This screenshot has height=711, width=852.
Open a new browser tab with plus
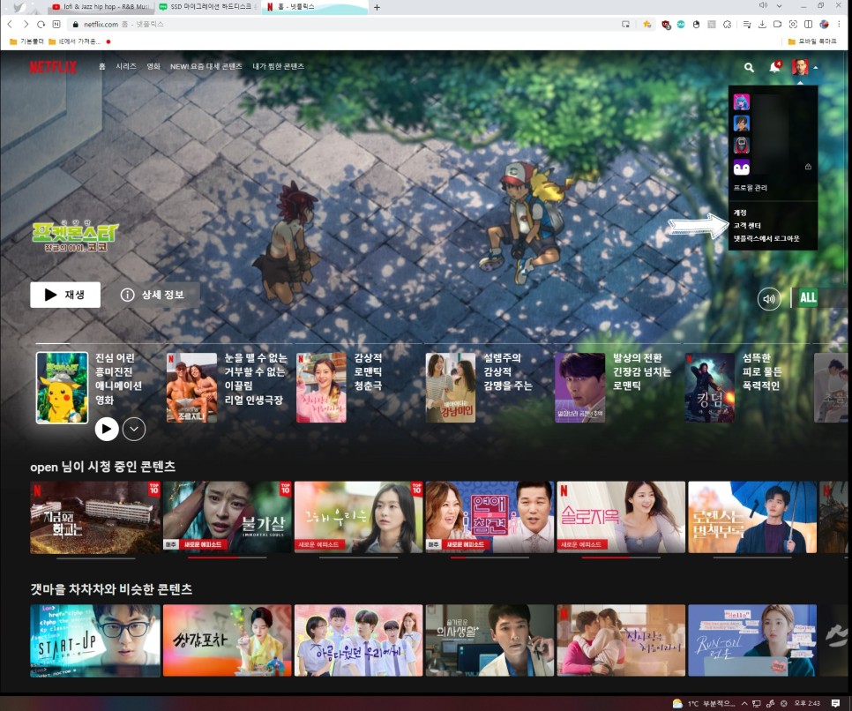tap(377, 7)
